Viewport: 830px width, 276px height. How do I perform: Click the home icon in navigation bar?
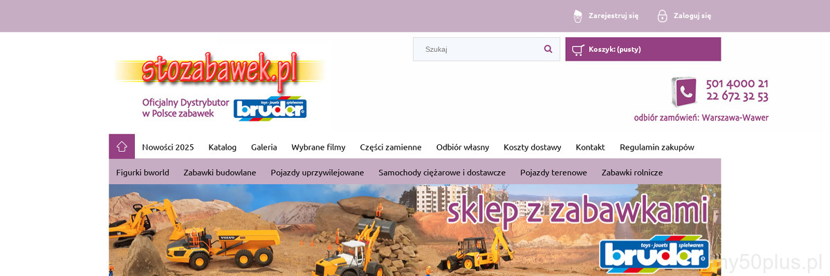point(122,146)
